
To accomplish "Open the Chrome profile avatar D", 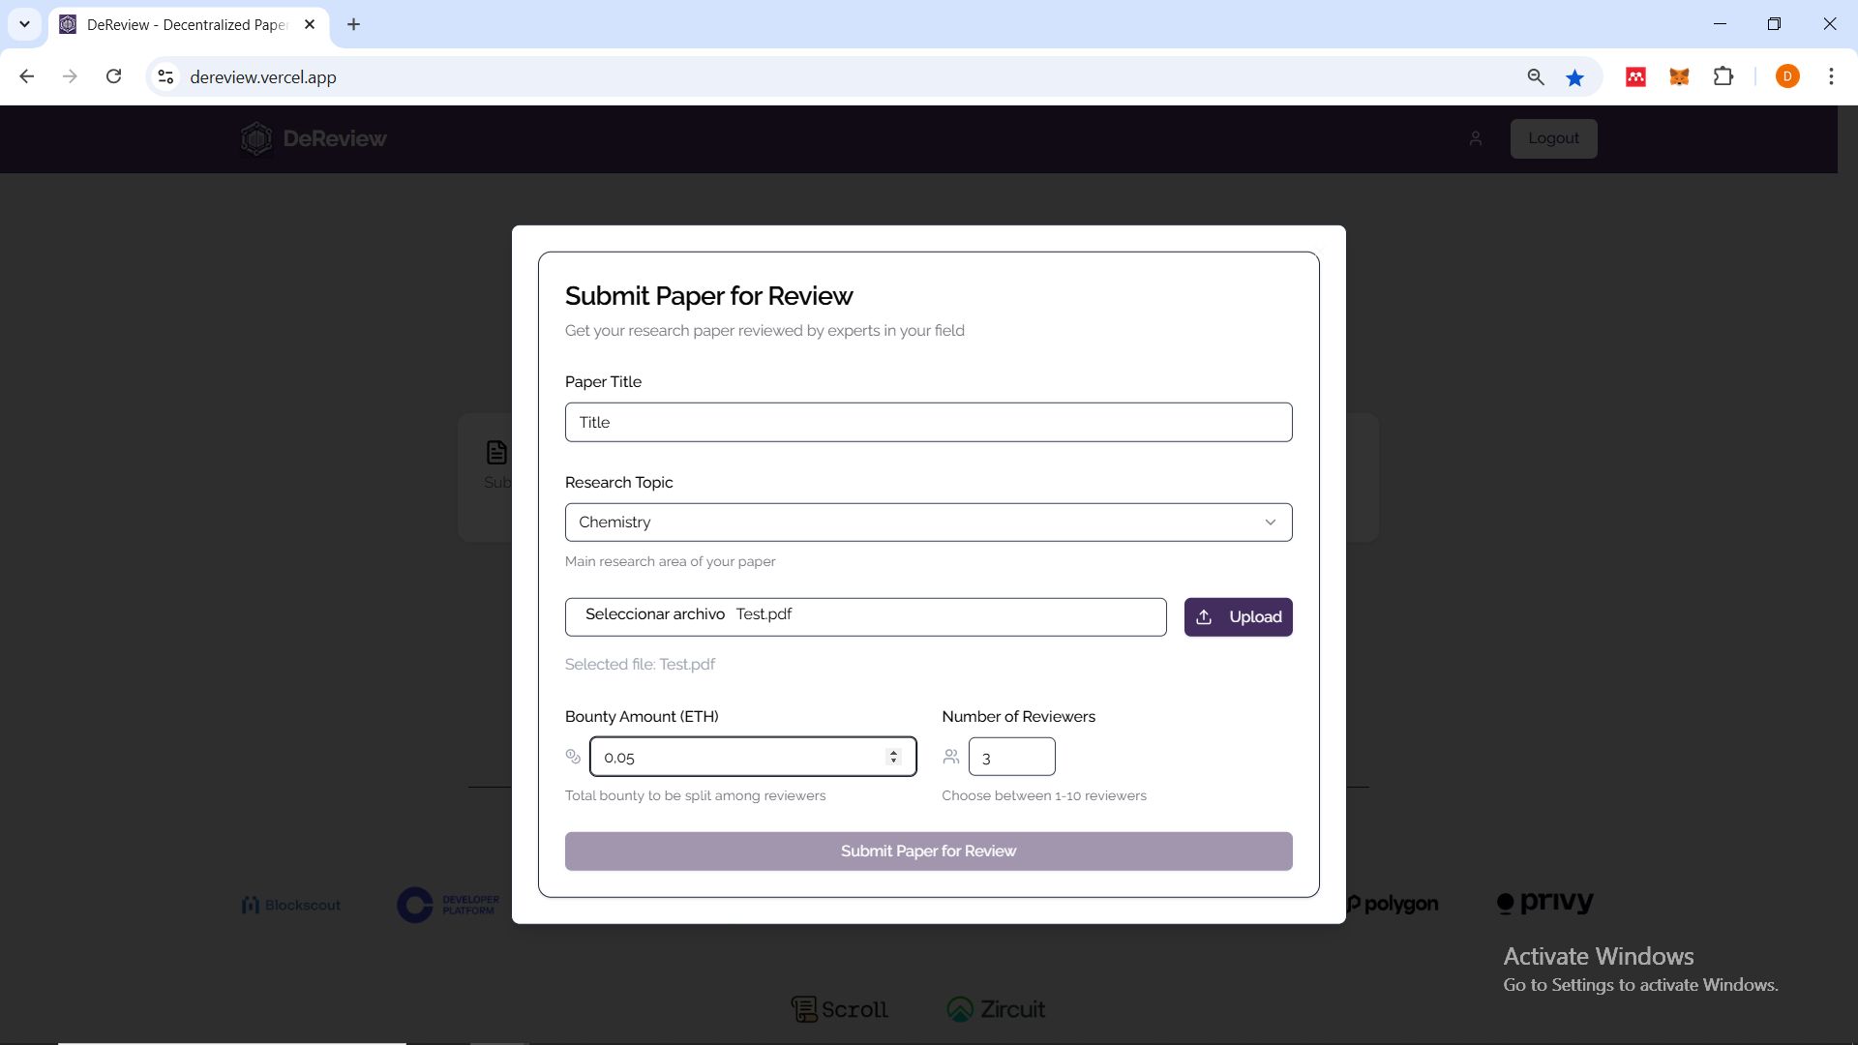I will [x=1787, y=76].
